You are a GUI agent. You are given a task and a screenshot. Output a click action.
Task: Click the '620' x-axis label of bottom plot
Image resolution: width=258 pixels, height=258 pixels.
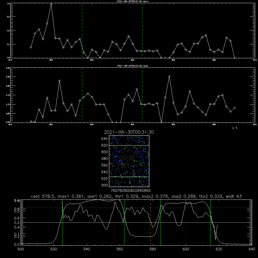219,249
